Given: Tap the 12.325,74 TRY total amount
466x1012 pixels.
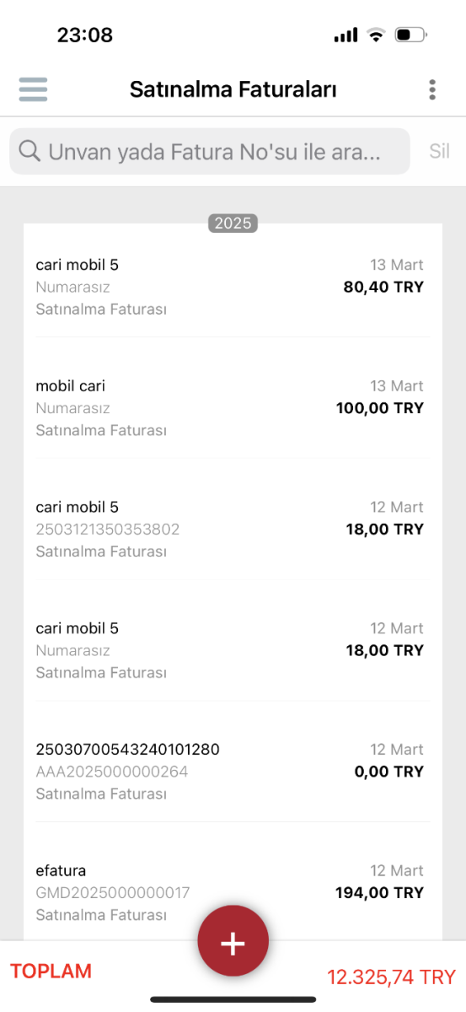Looking at the screenshot, I should click(x=391, y=977).
